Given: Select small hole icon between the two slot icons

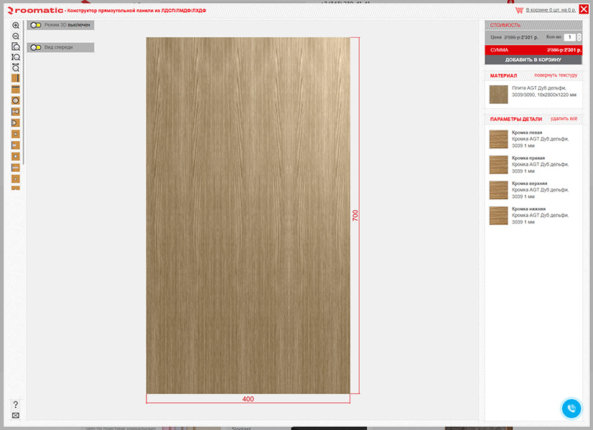Looking at the screenshot, I should tap(16, 156).
